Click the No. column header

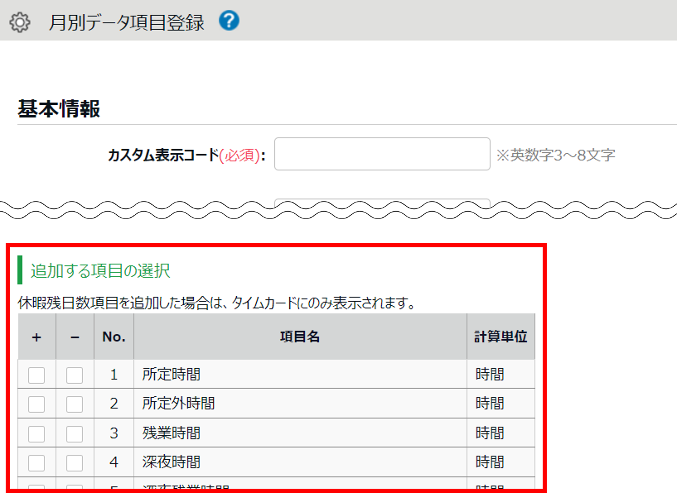[x=114, y=337]
